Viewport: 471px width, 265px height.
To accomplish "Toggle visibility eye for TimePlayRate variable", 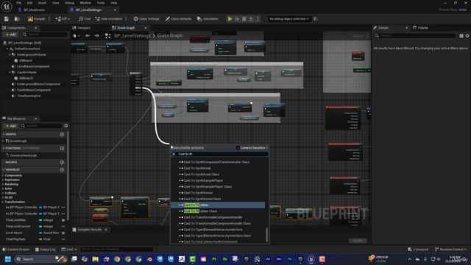I will click(63, 239).
